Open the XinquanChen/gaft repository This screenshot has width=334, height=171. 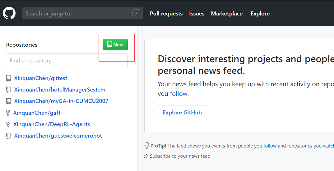[37, 113]
